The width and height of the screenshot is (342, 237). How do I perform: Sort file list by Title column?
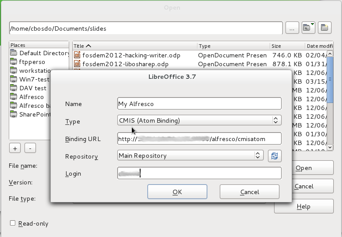click(135, 46)
